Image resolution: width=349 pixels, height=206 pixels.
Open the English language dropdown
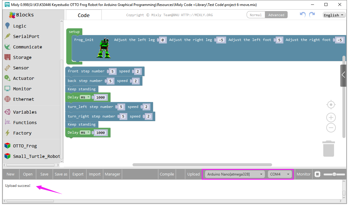[334, 15]
